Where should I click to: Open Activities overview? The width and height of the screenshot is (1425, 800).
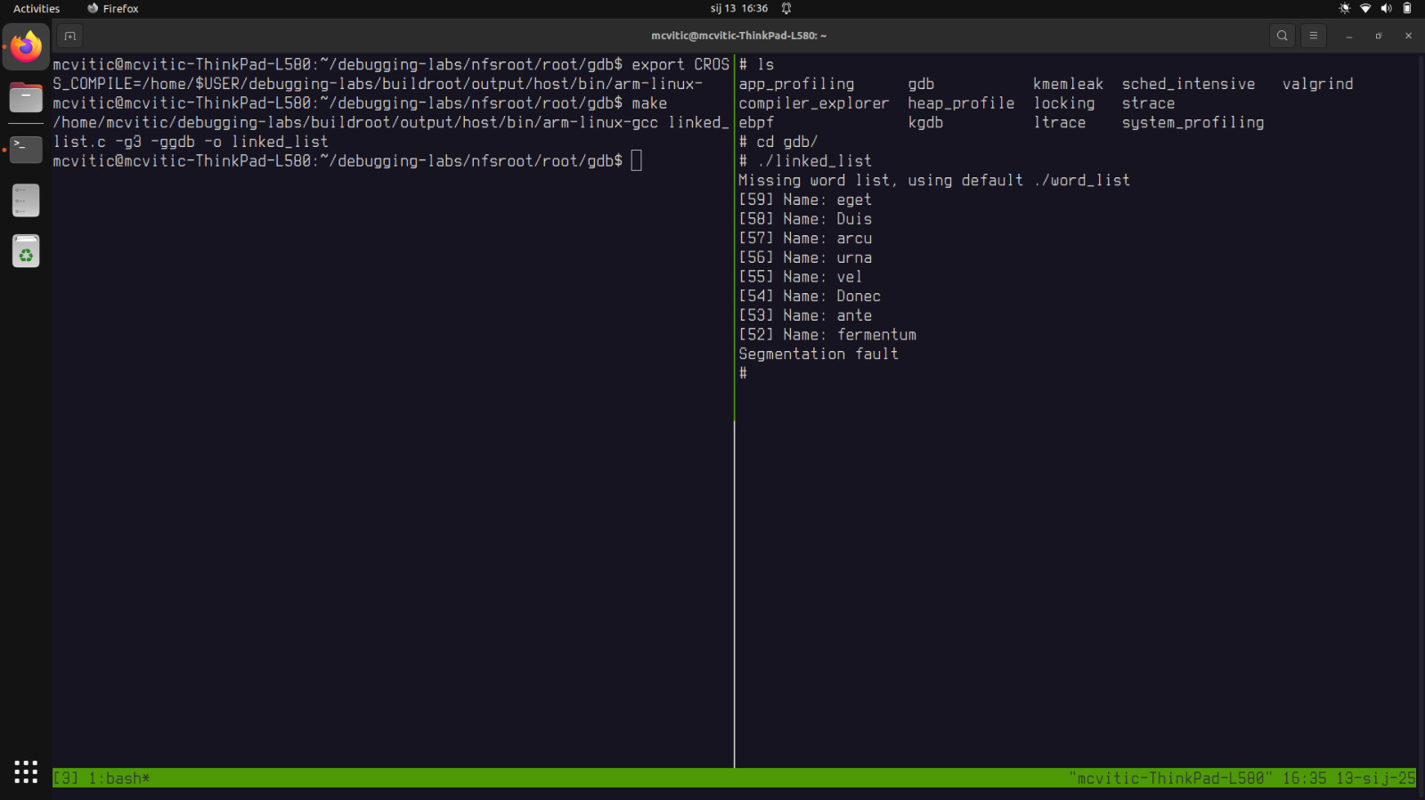(37, 8)
